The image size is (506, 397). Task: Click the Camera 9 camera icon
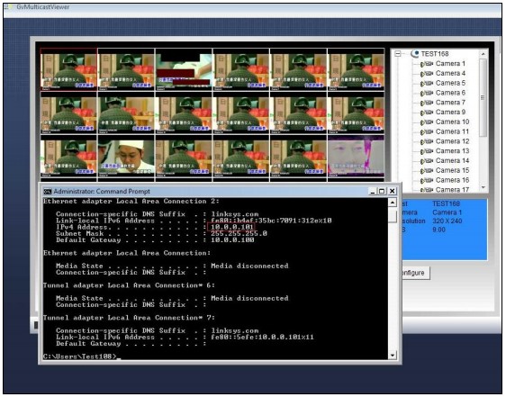coord(427,113)
